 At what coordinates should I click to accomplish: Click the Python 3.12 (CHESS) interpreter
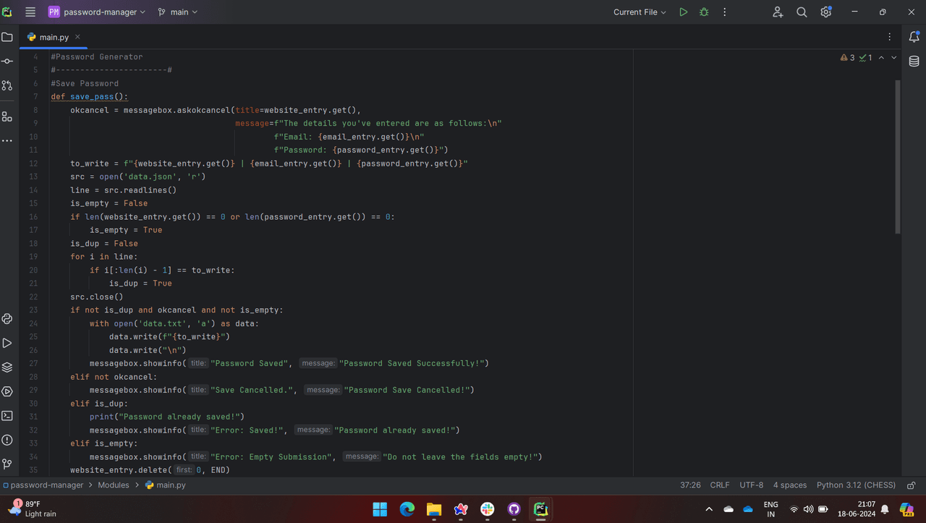click(x=856, y=485)
